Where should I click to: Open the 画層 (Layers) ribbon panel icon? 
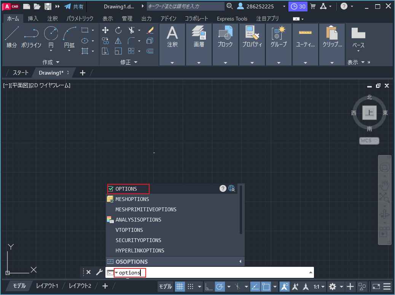pos(198,35)
